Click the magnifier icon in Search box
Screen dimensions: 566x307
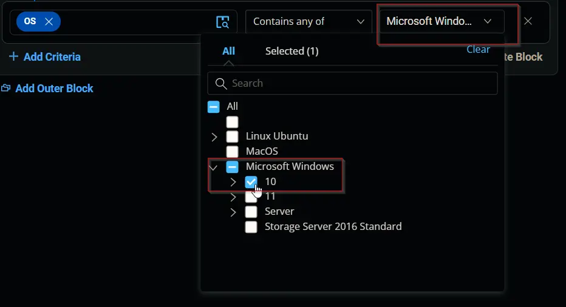[221, 84]
